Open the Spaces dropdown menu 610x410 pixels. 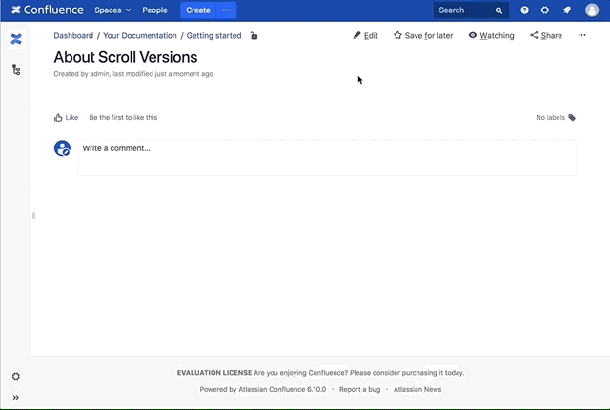click(112, 10)
